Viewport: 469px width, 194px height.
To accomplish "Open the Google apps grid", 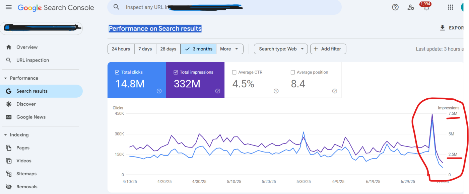I will [x=451, y=7].
